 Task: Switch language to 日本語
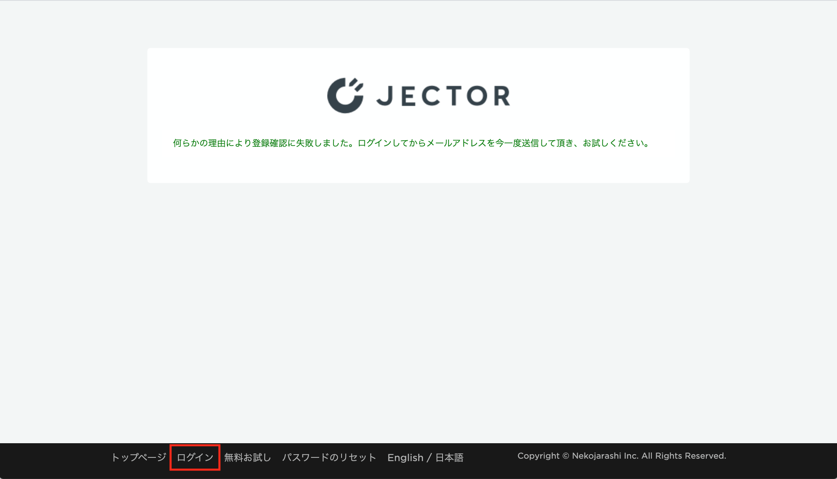coord(449,458)
